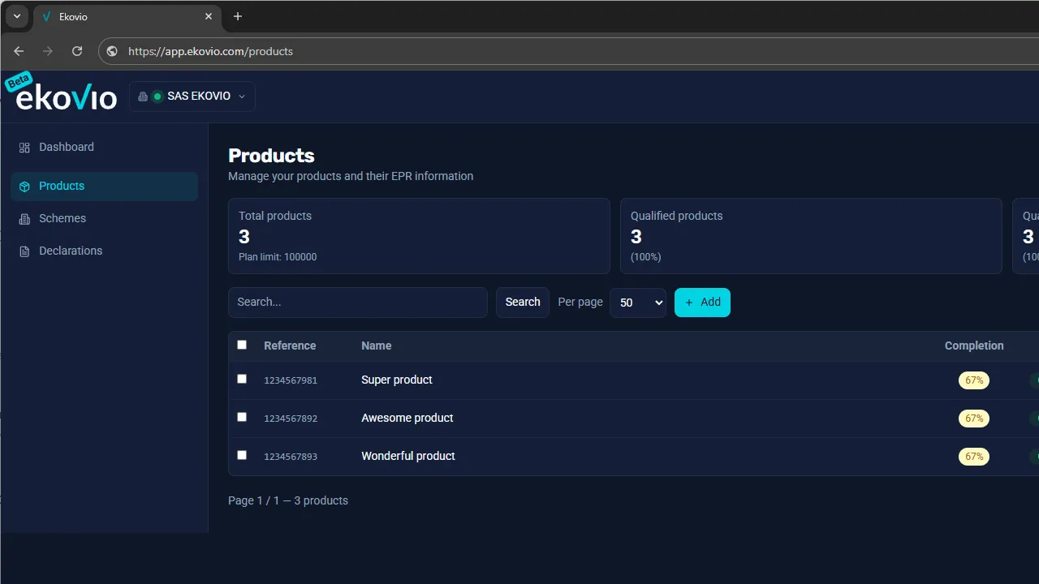This screenshot has height=584, width=1039.
Task: Check the box for Wonderful product
Action: (x=242, y=455)
